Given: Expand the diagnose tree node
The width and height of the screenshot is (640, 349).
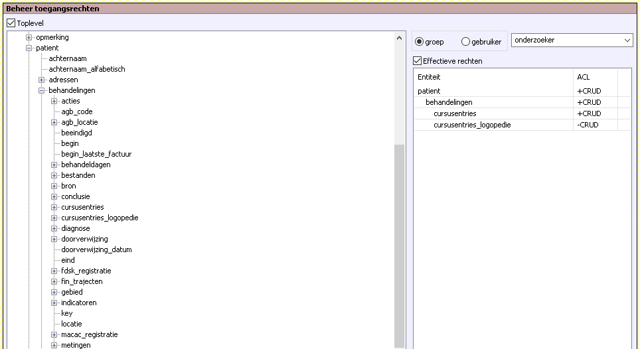Looking at the screenshot, I should tap(54, 228).
